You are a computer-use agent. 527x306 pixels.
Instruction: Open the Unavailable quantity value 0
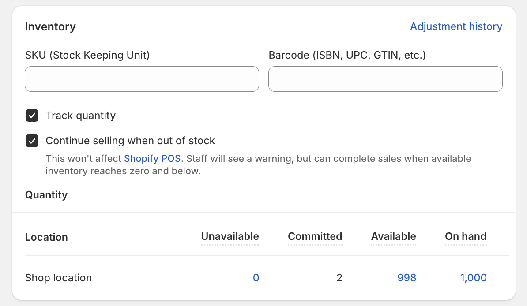(x=256, y=278)
